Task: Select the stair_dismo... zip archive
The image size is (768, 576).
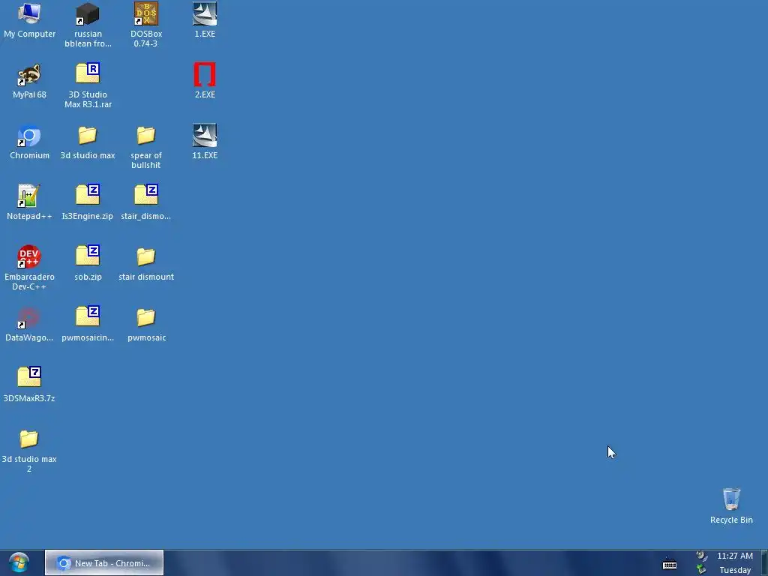Action: click(x=146, y=202)
